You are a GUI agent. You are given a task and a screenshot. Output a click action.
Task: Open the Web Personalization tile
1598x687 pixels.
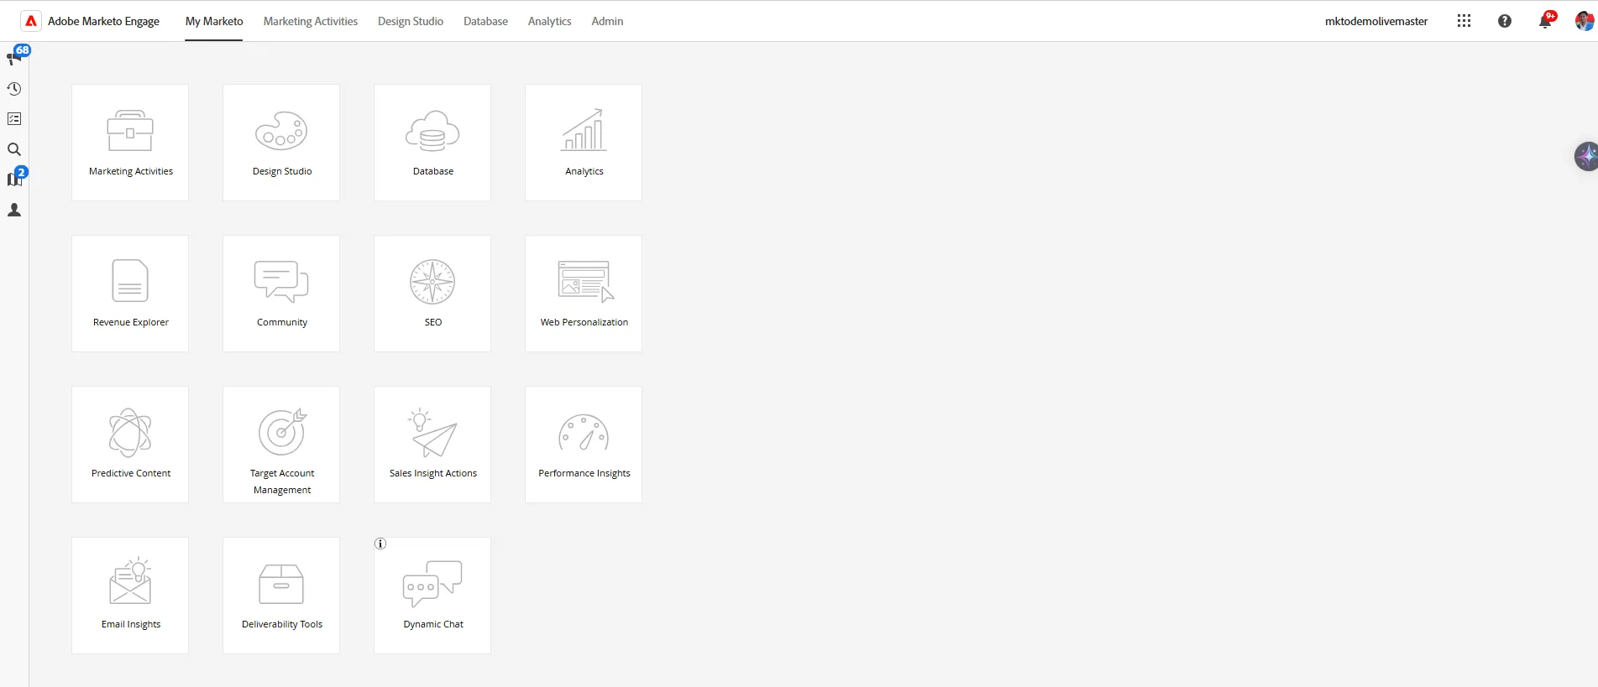[x=584, y=294]
